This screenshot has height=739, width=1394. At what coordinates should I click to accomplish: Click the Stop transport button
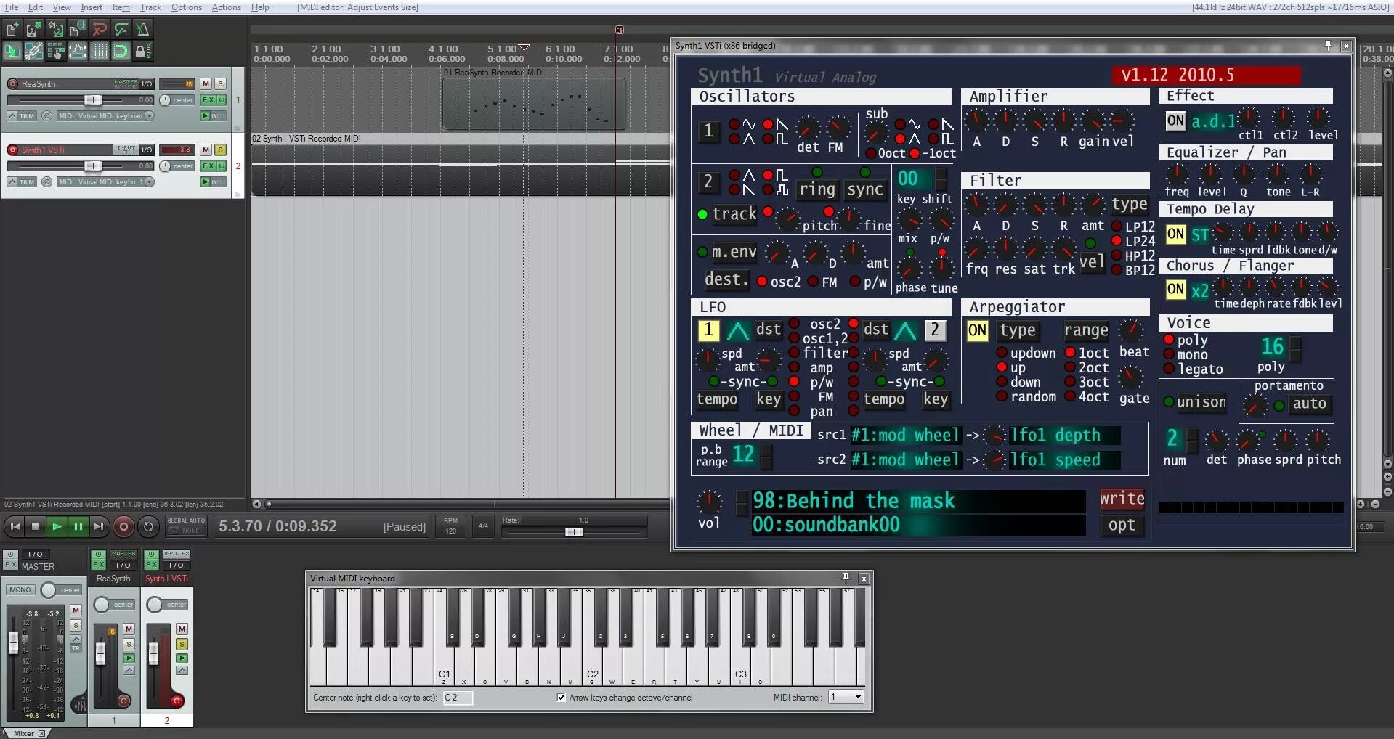click(x=35, y=526)
